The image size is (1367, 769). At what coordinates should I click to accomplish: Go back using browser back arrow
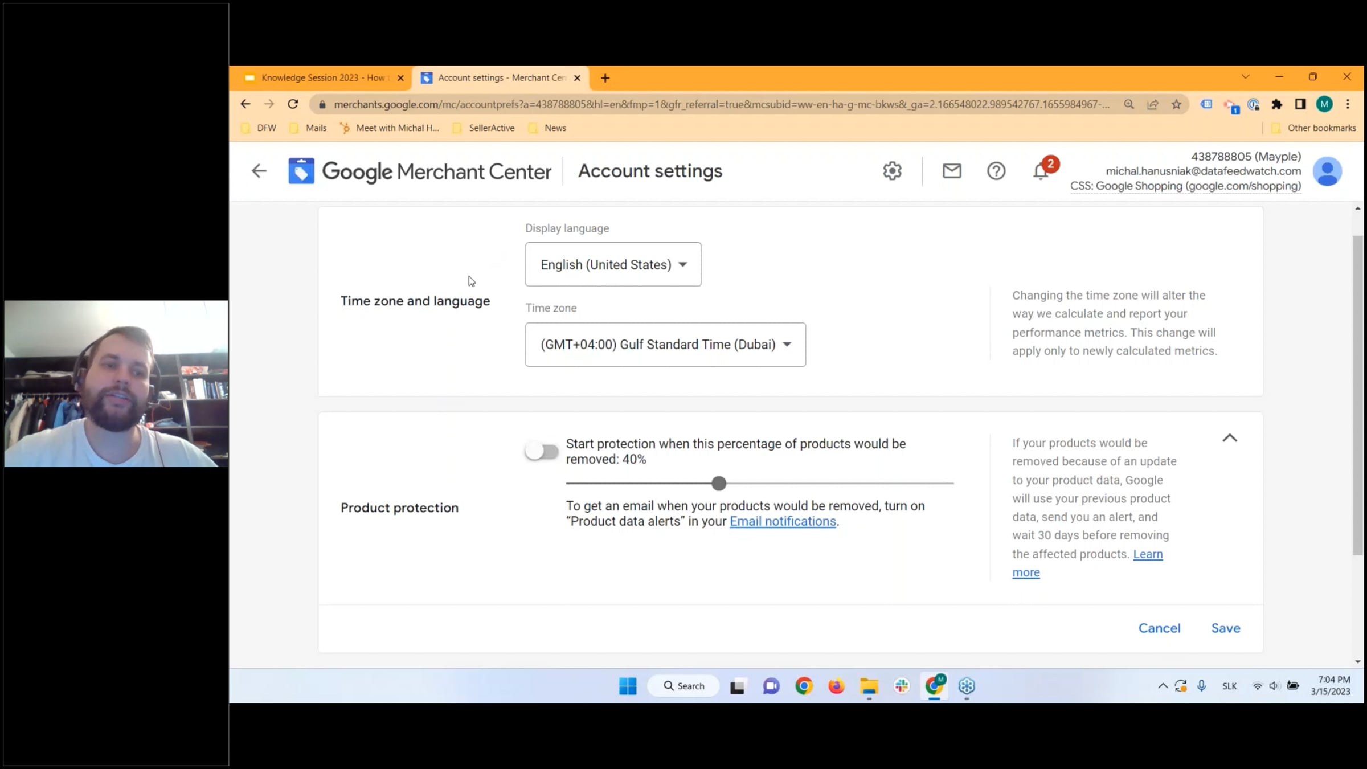245,104
